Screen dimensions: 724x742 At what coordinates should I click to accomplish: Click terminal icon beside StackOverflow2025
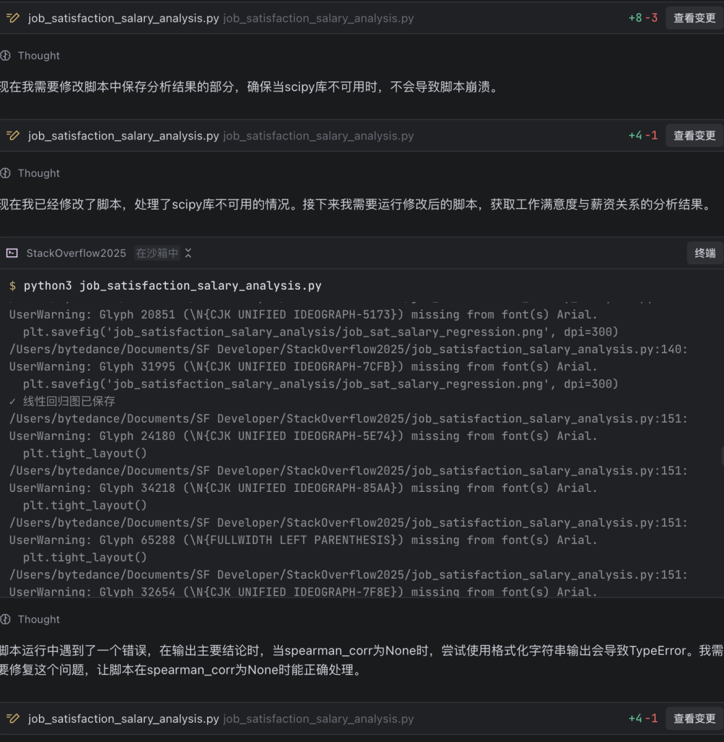pyautogui.click(x=12, y=253)
